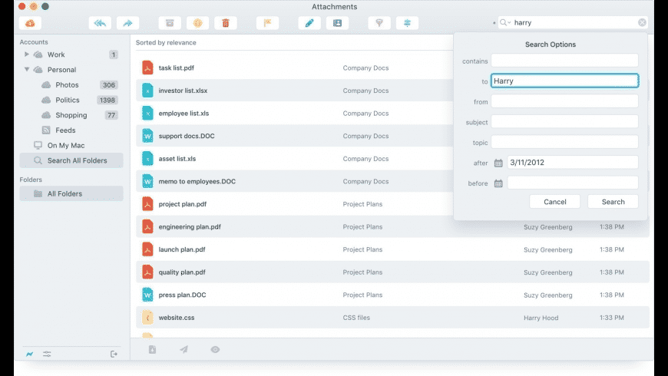The width and height of the screenshot is (668, 376).
Task: Click the CSS file icon of website.css
Action: coord(147,318)
